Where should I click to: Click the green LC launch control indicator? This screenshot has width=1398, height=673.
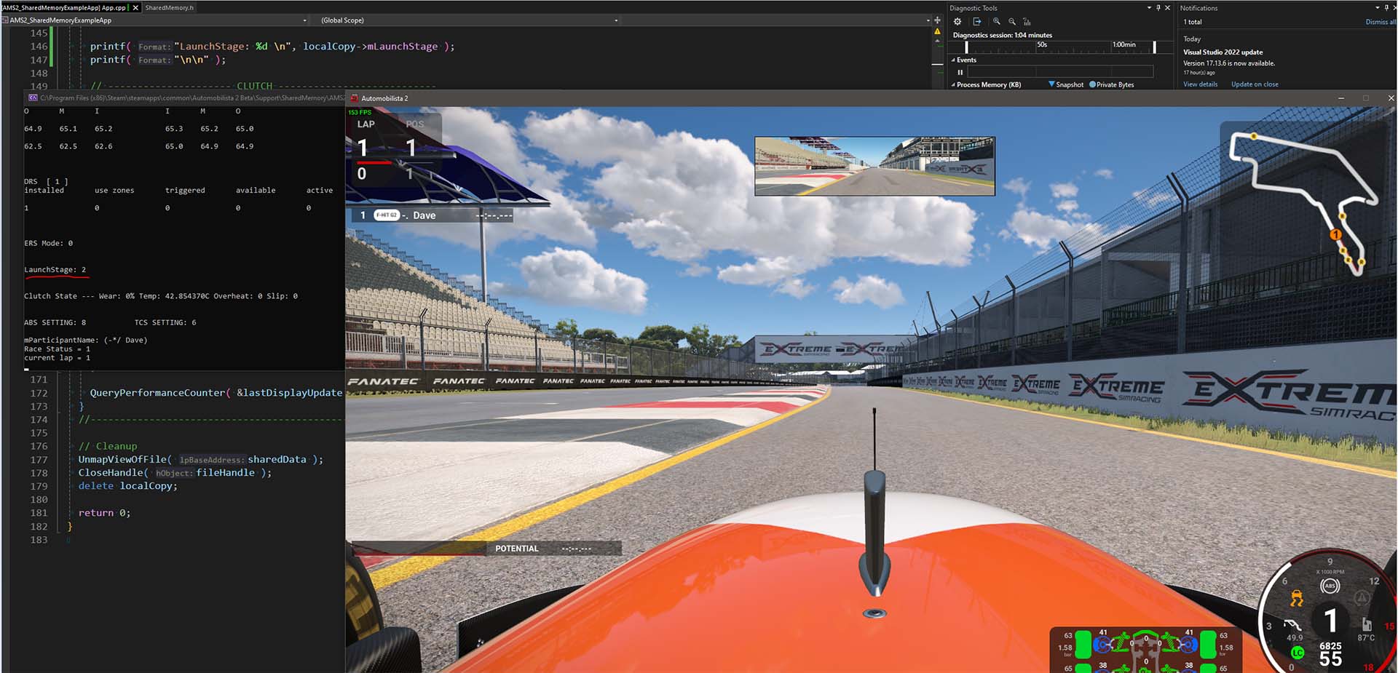coord(1297,653)
